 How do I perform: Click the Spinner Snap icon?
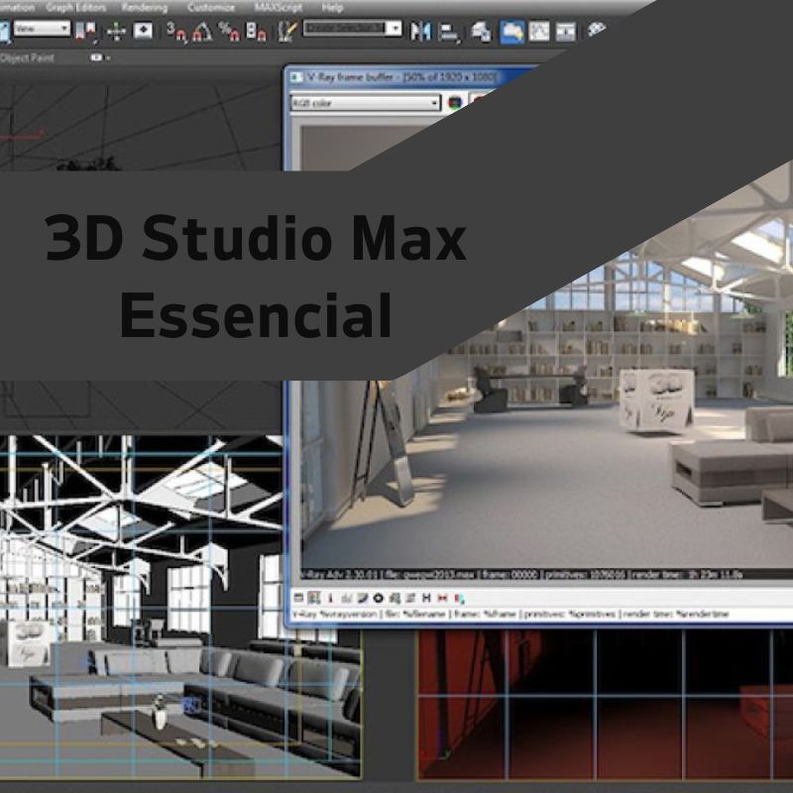[256, 31]
